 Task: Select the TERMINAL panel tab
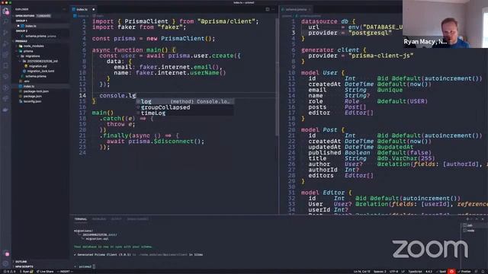81,219
